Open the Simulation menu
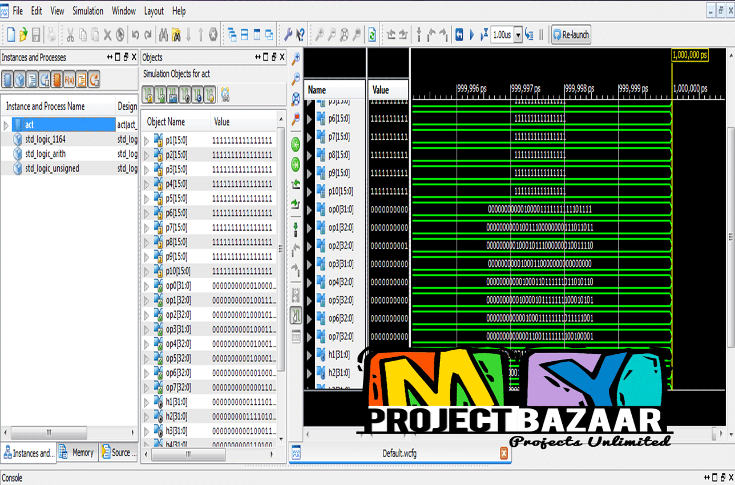The width and height of the screenshot is (735, 485). pyautogui.click(x=88, y=11)
